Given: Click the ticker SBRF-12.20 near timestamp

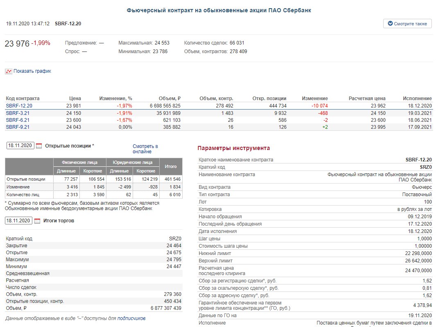Looking at the screenshot, I should (68, 24).
